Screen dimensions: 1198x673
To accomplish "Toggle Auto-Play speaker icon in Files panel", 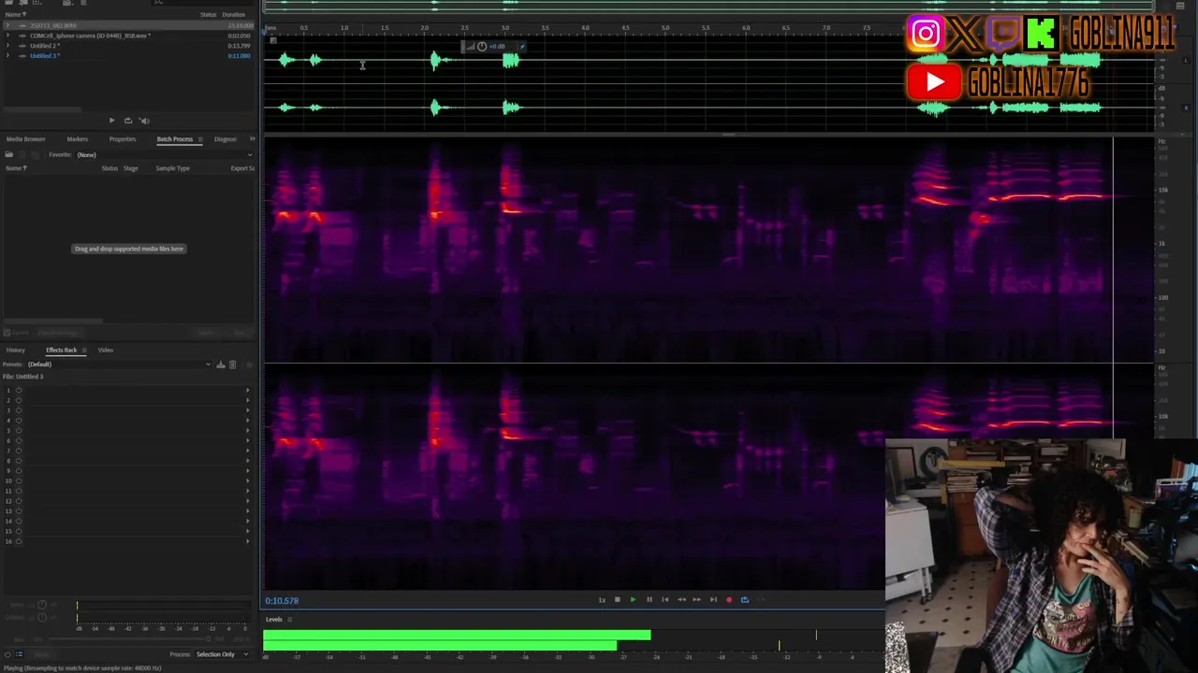I will pyautogui.click(x=144, y=121).
